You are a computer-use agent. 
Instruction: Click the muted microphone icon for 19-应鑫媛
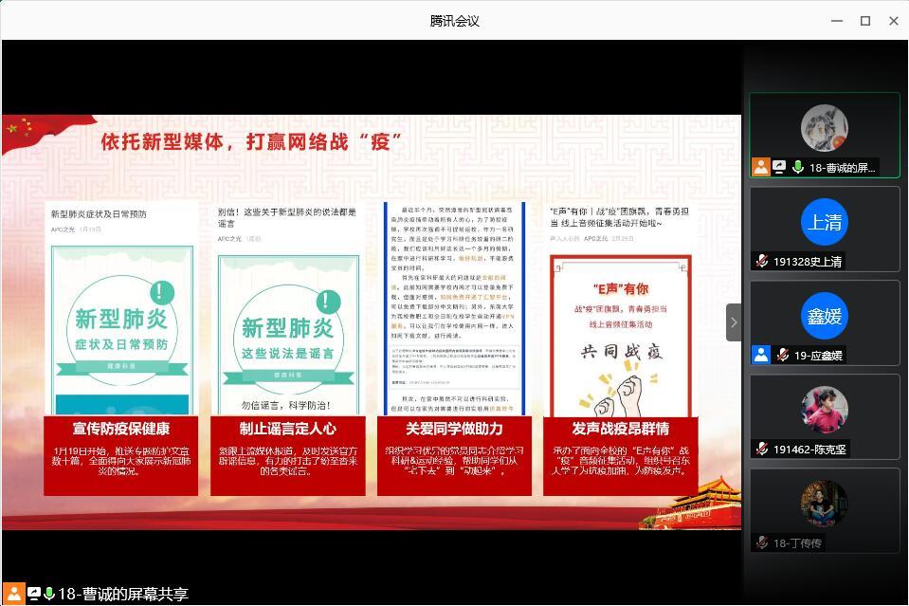[x=782, y=355]
